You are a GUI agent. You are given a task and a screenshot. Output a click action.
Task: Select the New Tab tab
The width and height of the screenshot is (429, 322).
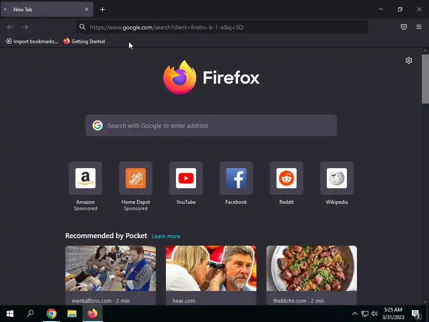tap(47, 9)
